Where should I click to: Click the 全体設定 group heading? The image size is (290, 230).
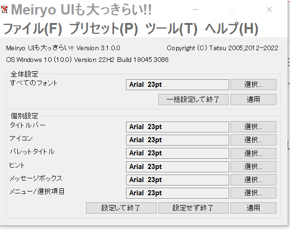[x=24, y=74]
